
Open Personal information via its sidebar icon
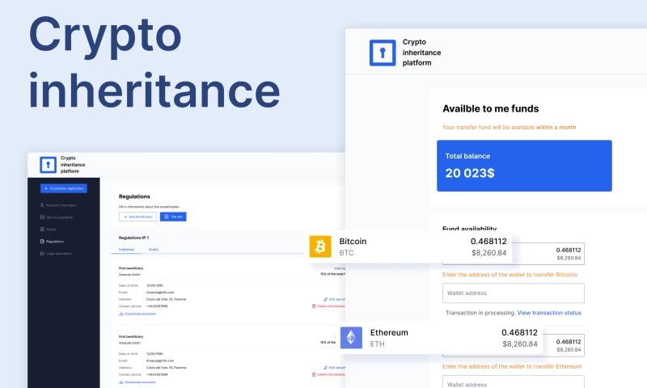click(42, 205)
